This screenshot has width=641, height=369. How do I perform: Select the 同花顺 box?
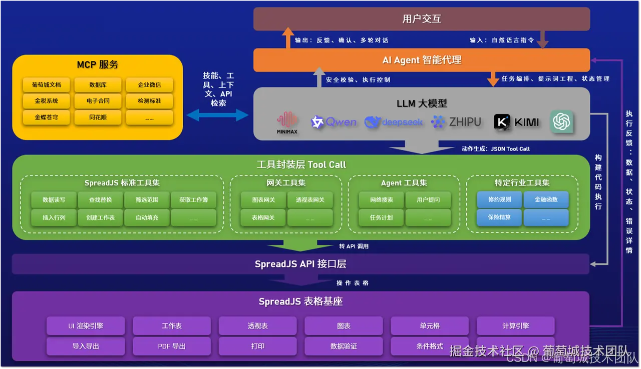pos(98,117)
